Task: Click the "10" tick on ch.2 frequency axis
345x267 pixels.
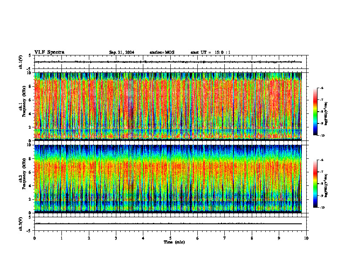Action: tap(29, 145)
